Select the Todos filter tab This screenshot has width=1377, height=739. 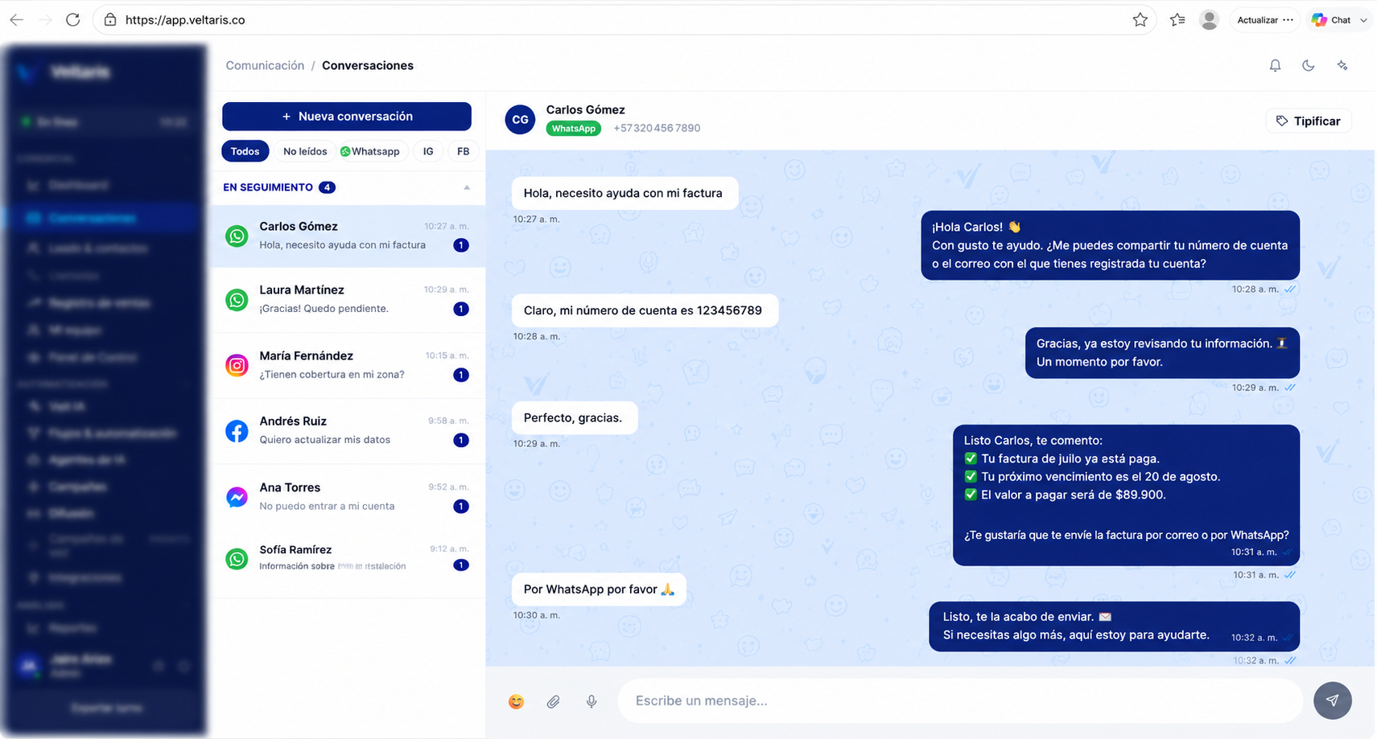coord(245,151)
